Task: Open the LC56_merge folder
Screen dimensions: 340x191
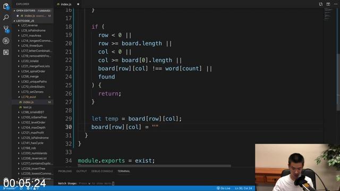Action: pyautogui.click(x=30, y=76)
